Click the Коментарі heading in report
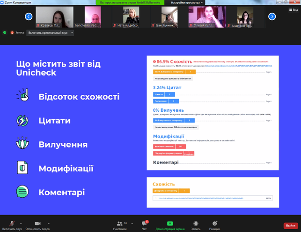Viewport: 301px width, 232px height. [x=166, y=162]
